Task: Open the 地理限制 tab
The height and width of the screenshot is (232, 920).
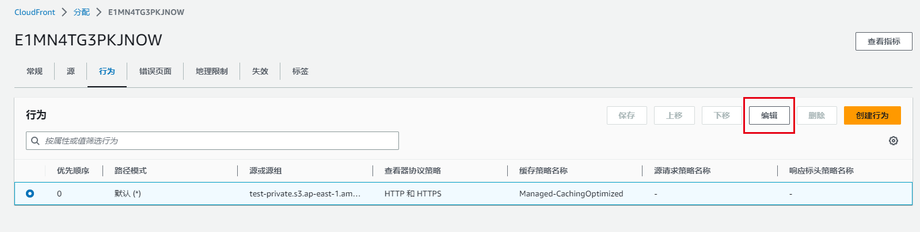Action: click(x=212, y=71)
